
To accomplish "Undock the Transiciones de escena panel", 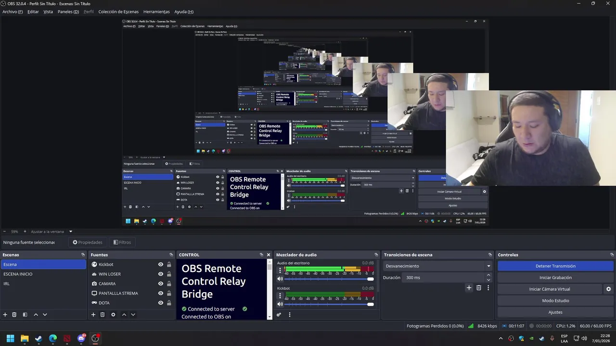I will coord(490,255).
